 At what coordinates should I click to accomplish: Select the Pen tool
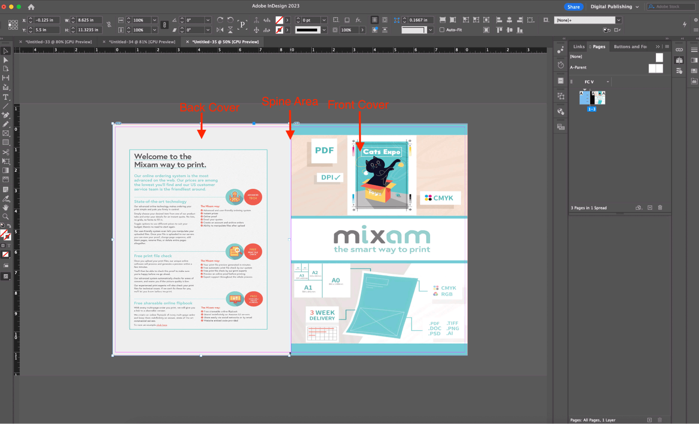6,115
